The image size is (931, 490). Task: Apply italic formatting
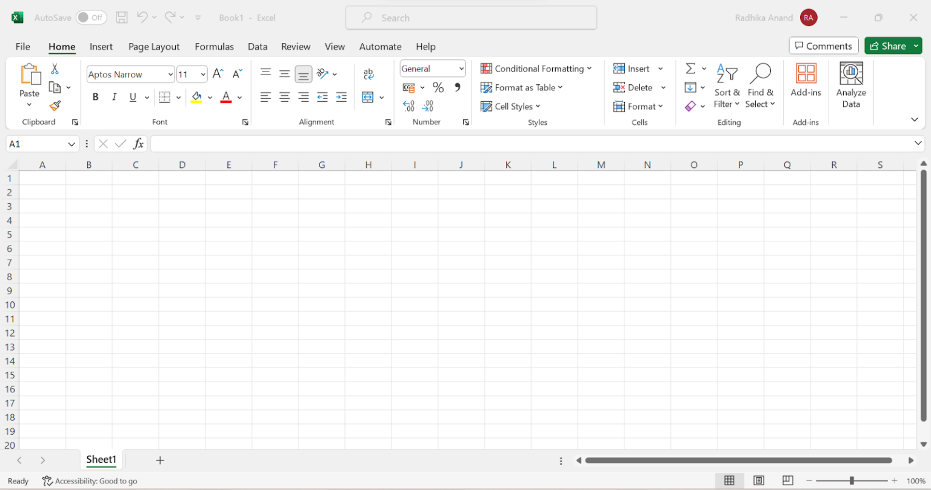coord(114,96)
